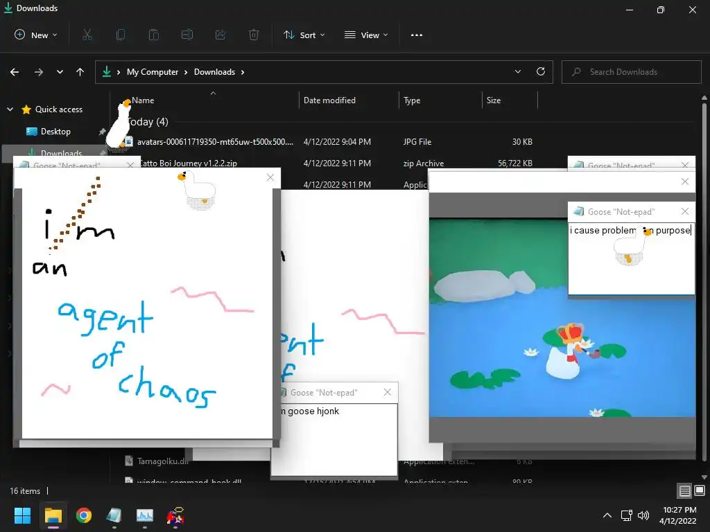Open the Windows Start button

pyautogui.click(x=22, y=515)
